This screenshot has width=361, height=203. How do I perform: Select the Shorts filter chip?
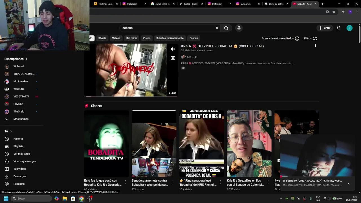point(102,38)
